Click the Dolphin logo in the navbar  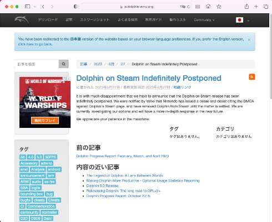click(x=22, y=20)
